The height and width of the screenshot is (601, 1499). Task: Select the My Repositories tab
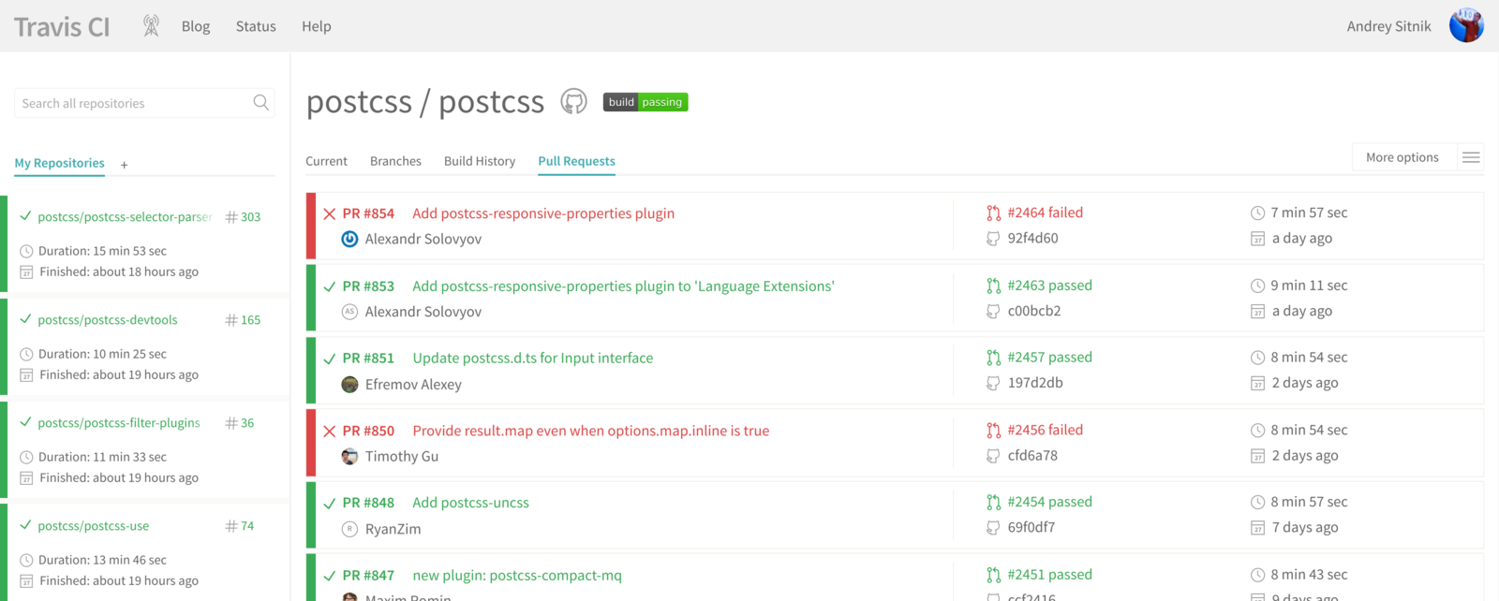pos(59,163)
